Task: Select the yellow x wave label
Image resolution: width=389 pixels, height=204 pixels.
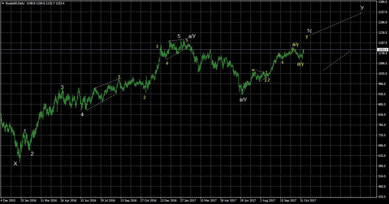Action: (265, 80)
